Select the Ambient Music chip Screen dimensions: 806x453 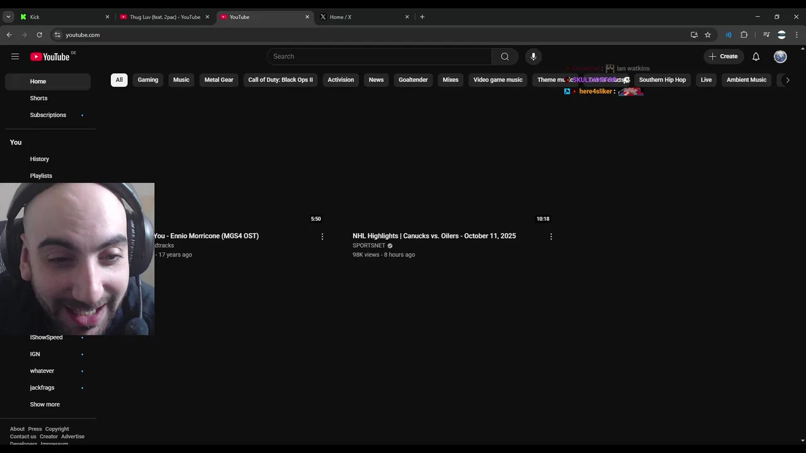pos(746,80)
